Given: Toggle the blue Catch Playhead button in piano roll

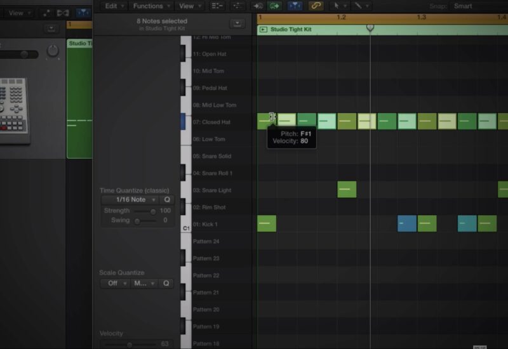Looking at the screenshot, I should pos(295,6).
